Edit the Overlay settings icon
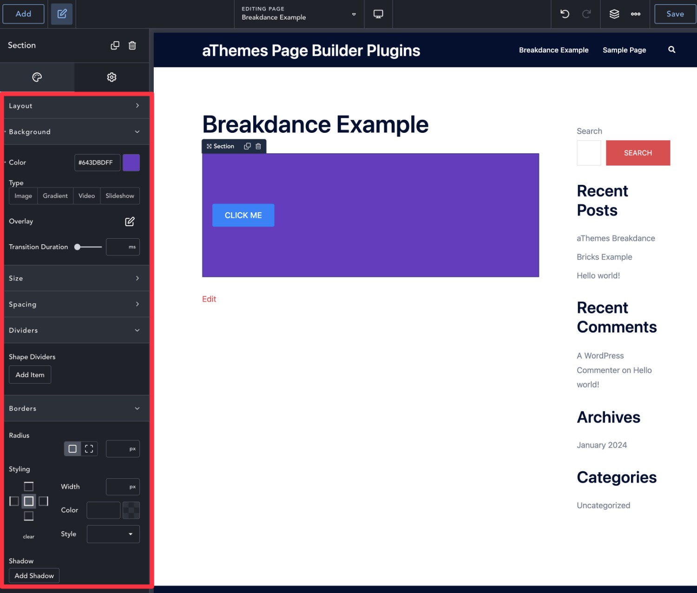This screenshot has height=593, width=697. (x=130, y=222)
